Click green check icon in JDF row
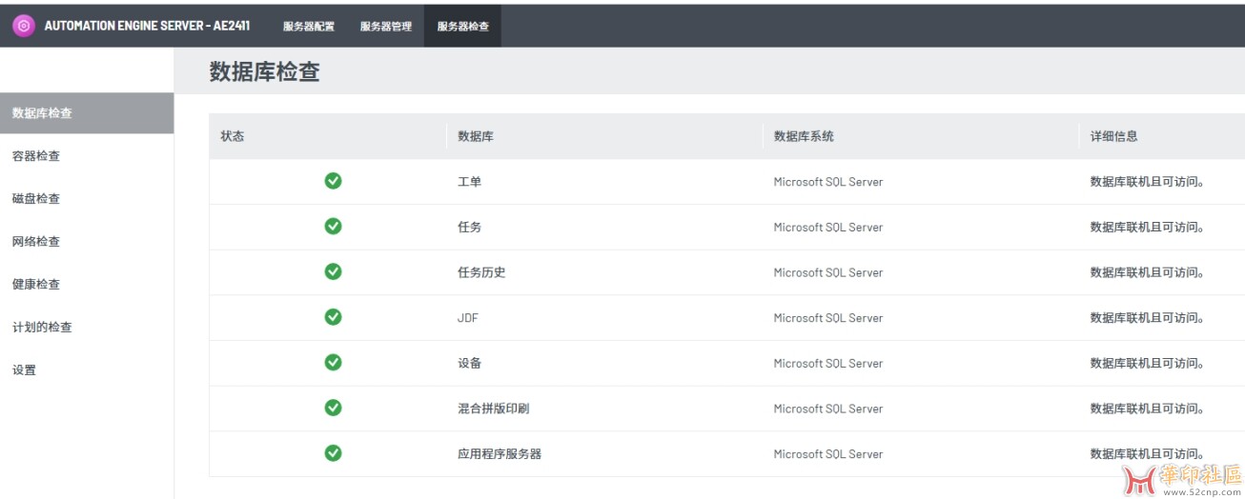Image resolution: width=1245 pixels, height=499 pixels. [x=333, y=317]
